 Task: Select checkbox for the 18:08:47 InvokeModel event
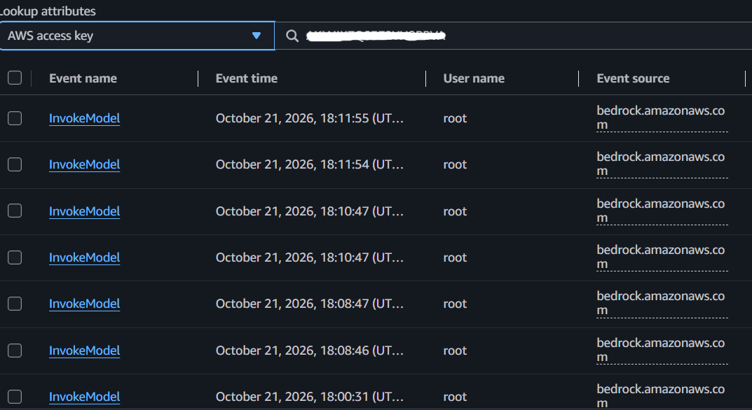15,304
